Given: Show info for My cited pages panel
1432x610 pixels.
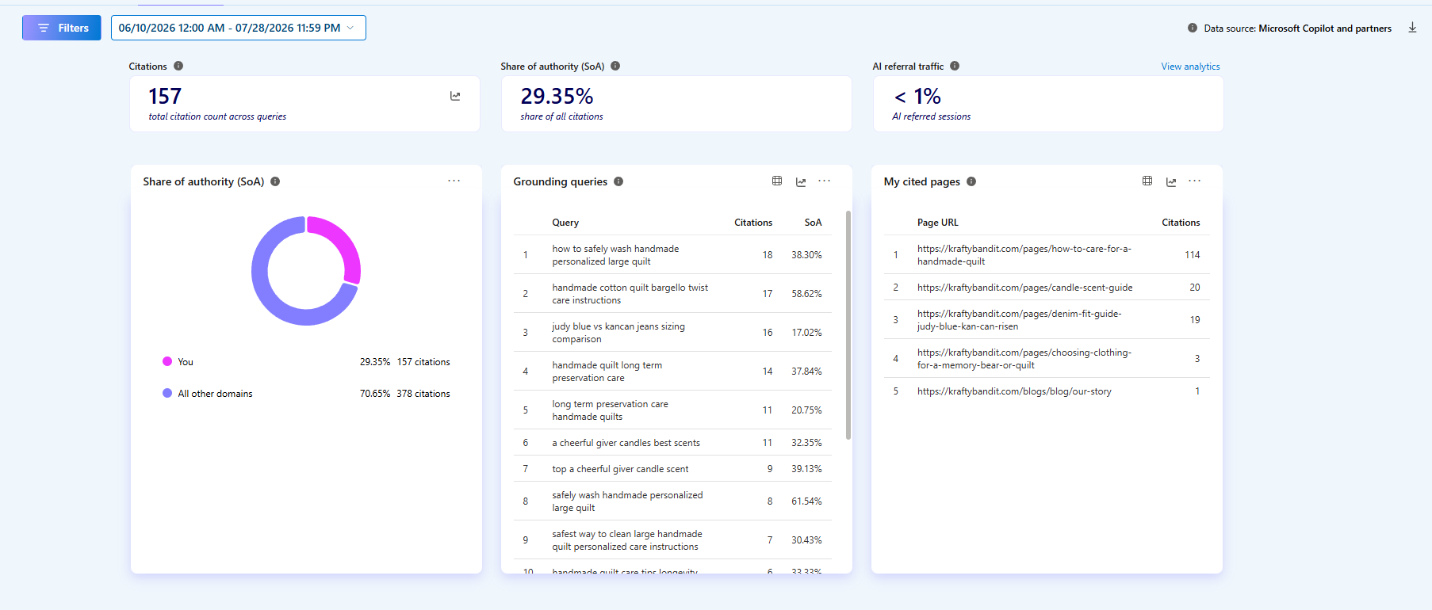Looking at the screenshot, I should pos(971,181).
